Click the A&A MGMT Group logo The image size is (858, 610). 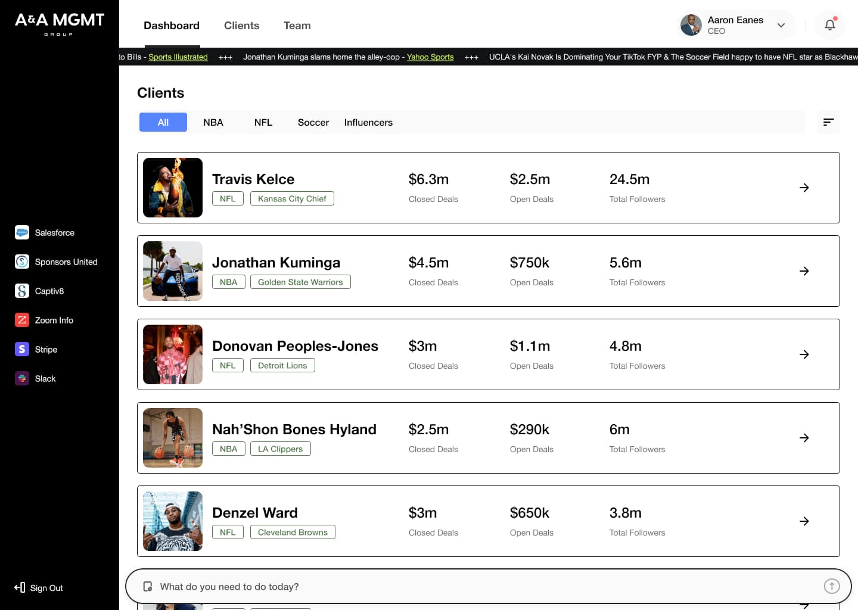pos(60,24)
